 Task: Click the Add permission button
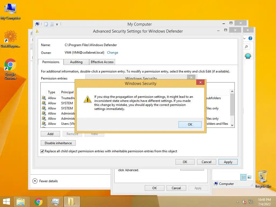tap(50, 134)
